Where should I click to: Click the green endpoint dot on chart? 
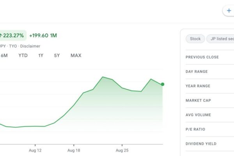[163, 84]
